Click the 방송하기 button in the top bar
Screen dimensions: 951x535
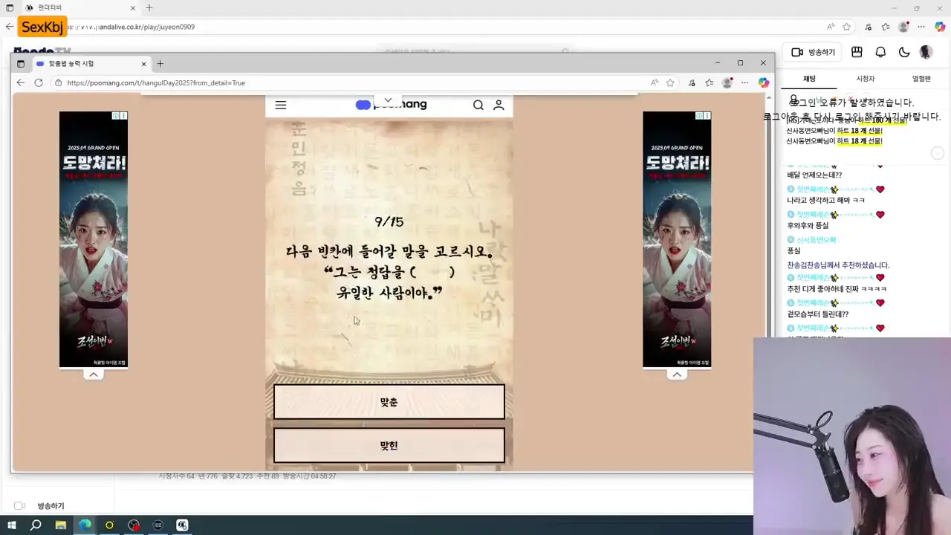(814, 52)
